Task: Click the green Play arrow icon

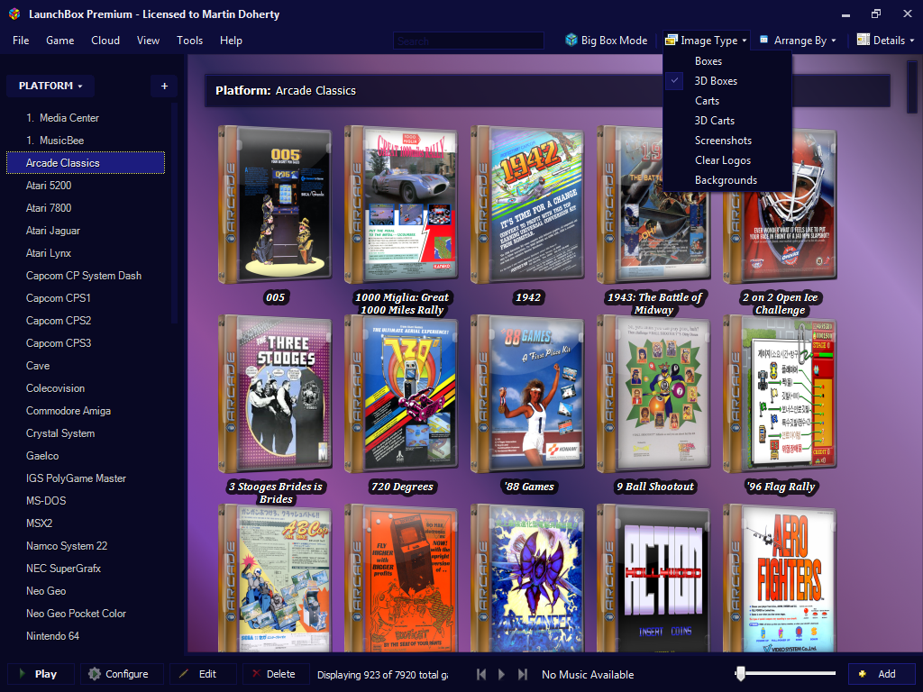Action: point(22,674)
